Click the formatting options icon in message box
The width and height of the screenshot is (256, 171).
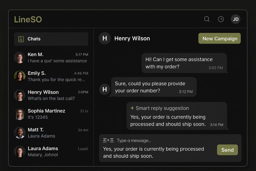[x=108, y=140]
